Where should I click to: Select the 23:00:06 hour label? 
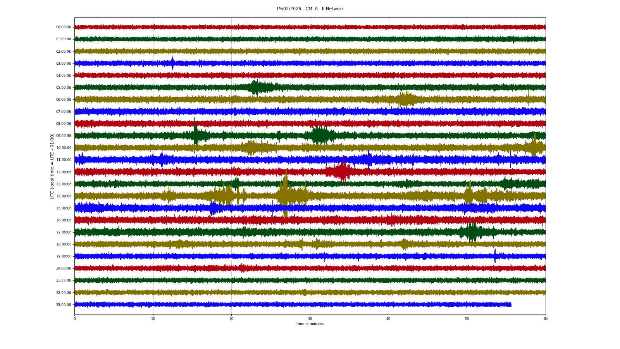pyautogui.click(x=64, y=305)
